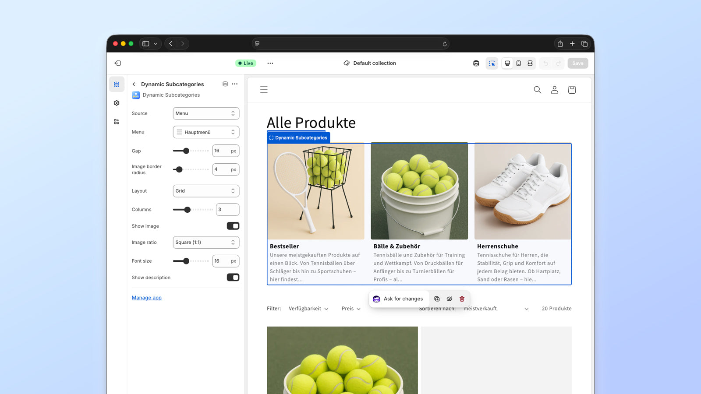Change Image ratio from Square (1:1)
The width and height of the screenshot is (701, 394).
coord(206,242)
